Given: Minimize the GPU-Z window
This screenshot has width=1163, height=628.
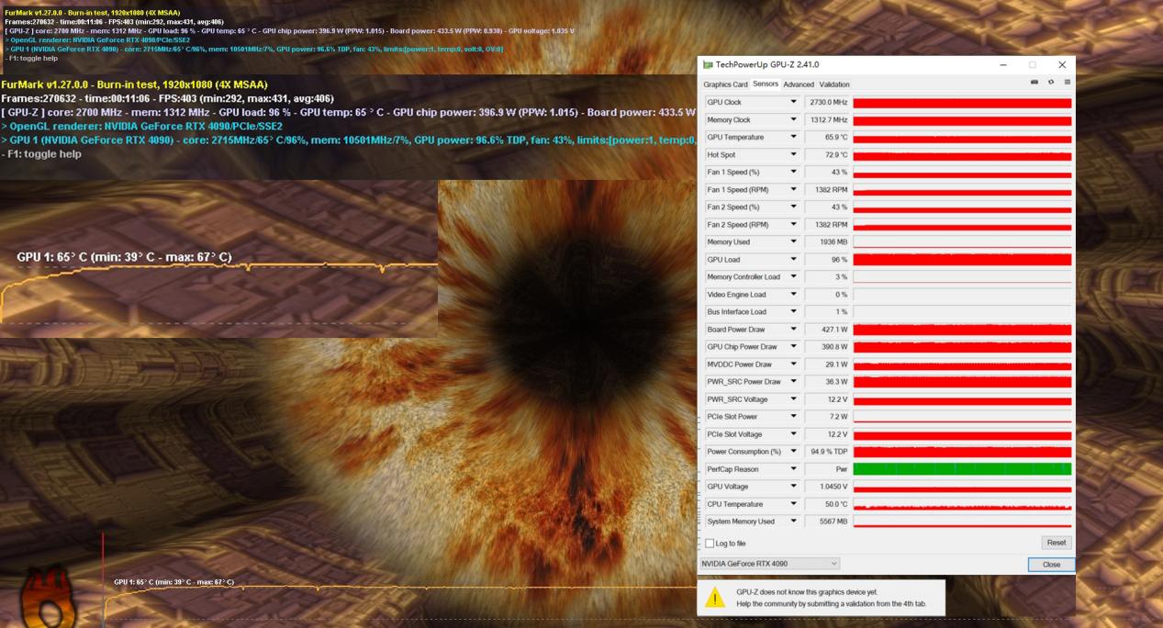Looking at the screenshot, I should (x=1001, y=65).
